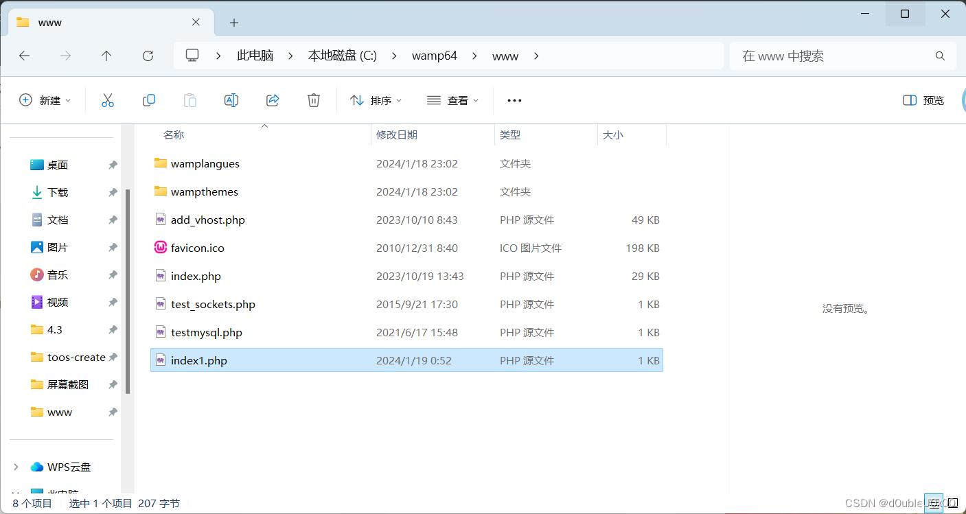Viewport: 966px width, 514px height.
Task: Click the monitor icon in address bar
Action: [192, 56]
